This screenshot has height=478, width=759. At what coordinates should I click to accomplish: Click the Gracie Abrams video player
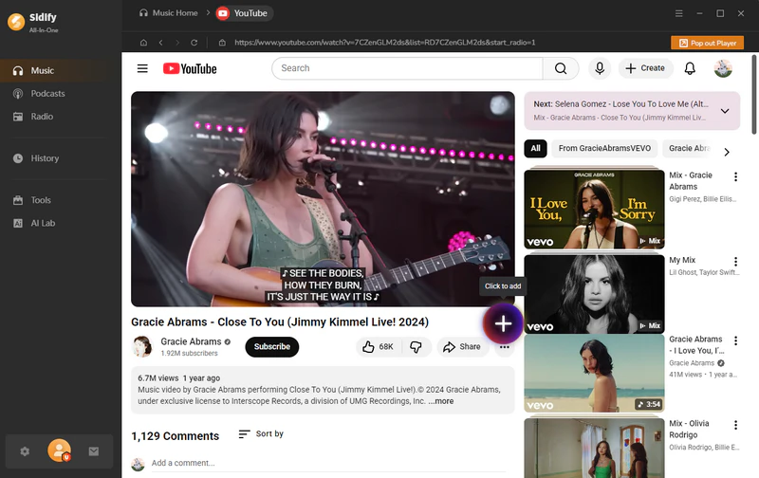(x=323, y=199)
